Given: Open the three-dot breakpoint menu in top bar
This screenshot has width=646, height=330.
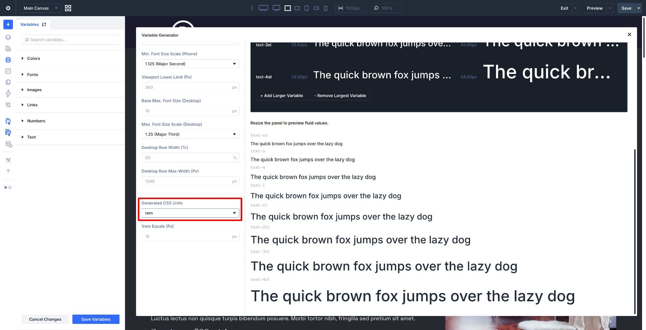Looking at the screenshot, I should click(x=252, y=8).
